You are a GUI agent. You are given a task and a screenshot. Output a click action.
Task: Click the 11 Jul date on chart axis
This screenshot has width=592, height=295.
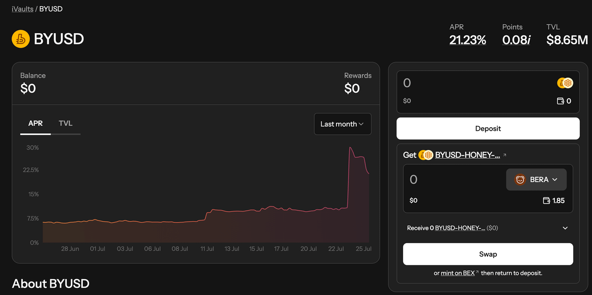click(x=208, y=249)
